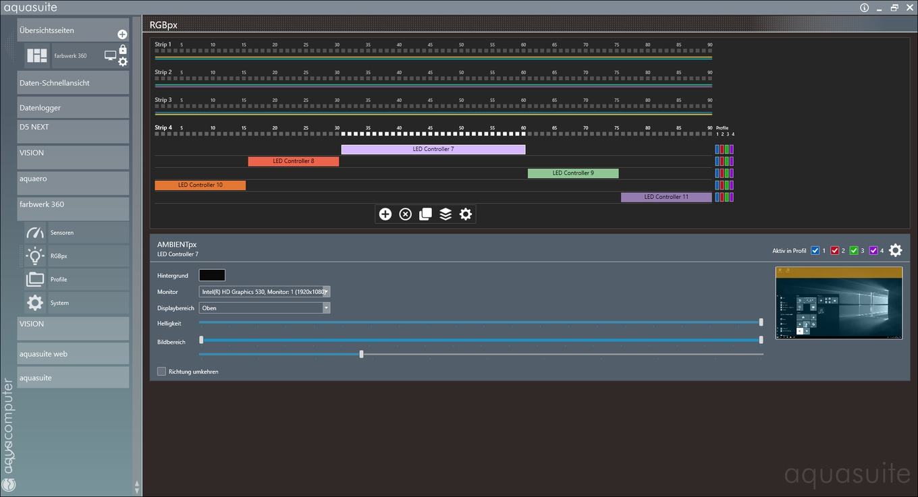Click the monitor preview thumbnail

[839, 303]
